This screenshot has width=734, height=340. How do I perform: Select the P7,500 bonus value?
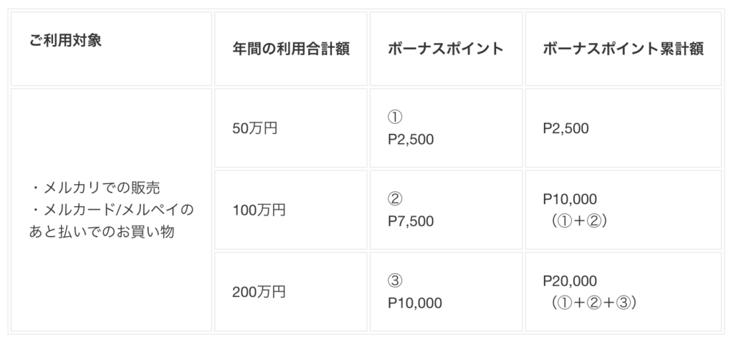(410, 221)
